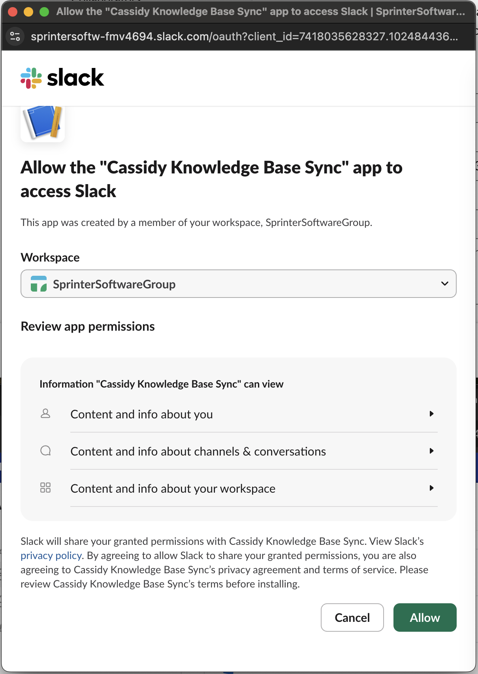
Task: Click the green Allow button
Action: [x=425, y=618]
